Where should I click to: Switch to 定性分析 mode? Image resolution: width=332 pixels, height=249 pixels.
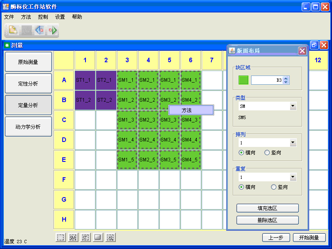(x=28, y=84)
